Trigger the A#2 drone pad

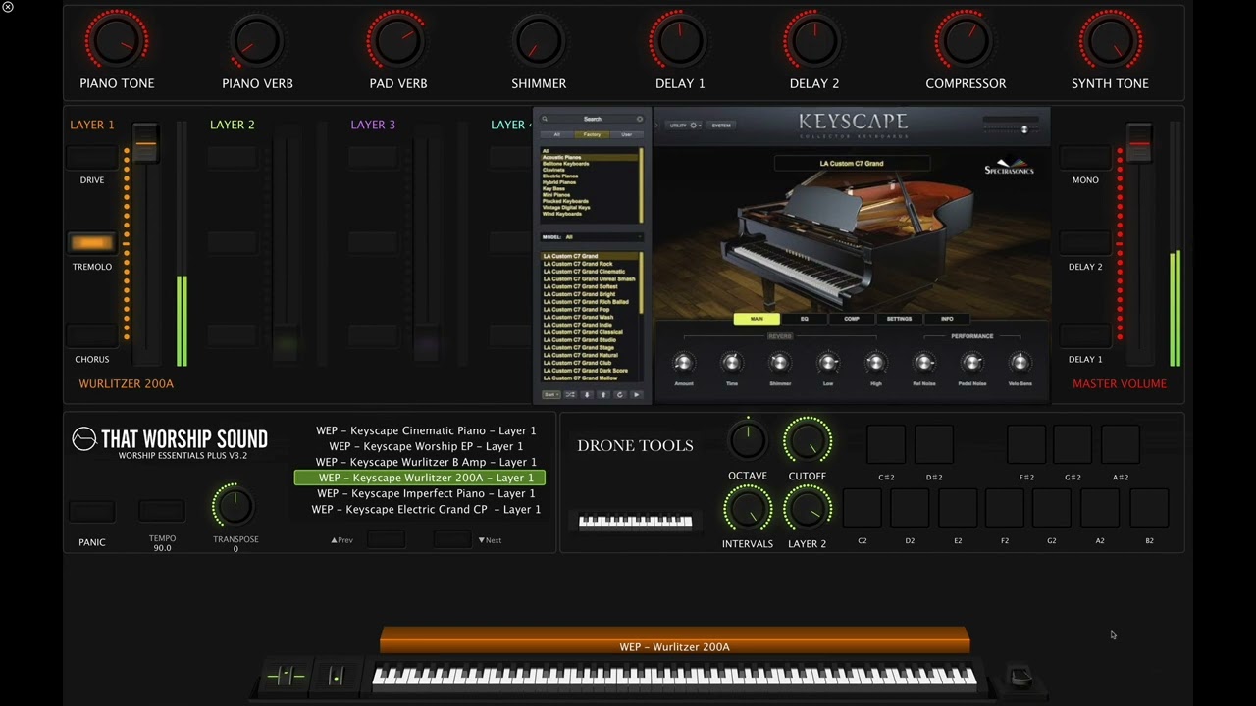(1121, 445)
